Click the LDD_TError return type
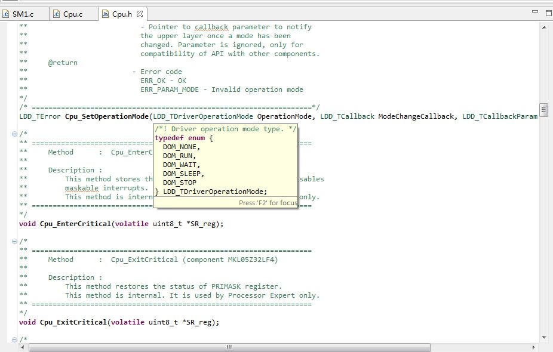Screen dimensions: 553x352 pyautogui.click(x=40, y=116)
